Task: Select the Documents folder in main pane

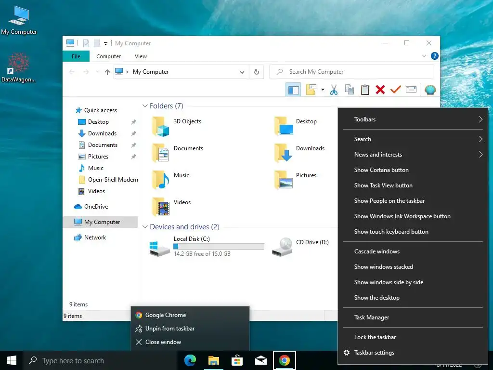Action: [178, 153]
